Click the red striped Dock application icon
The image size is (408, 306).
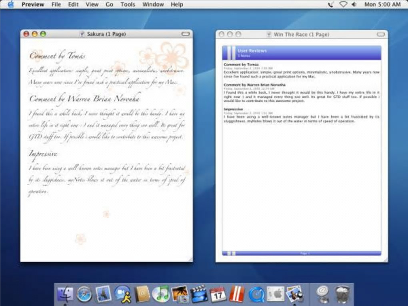[x=237, y=294]
